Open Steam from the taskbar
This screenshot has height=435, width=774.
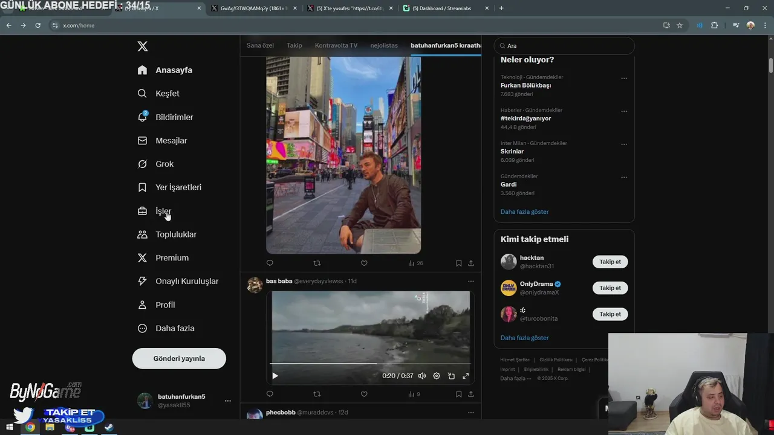(108, 427)
